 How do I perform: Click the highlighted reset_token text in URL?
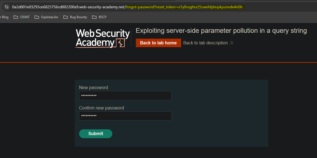184,7
